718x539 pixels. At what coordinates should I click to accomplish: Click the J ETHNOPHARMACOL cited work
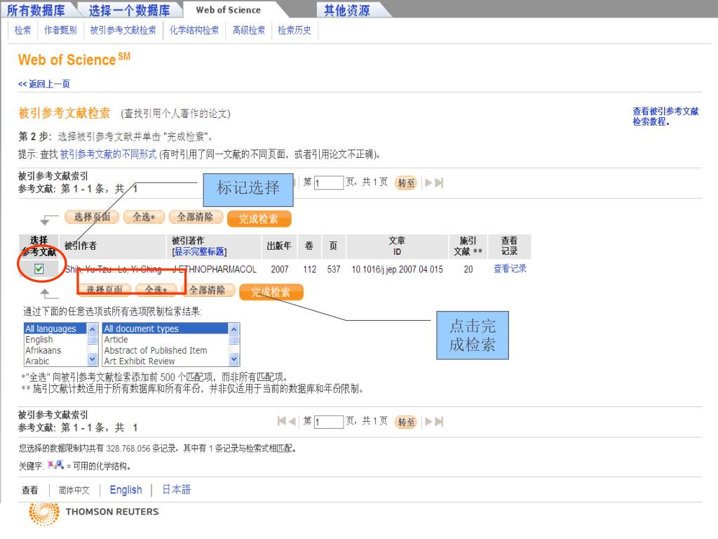[x=215, y=269]
